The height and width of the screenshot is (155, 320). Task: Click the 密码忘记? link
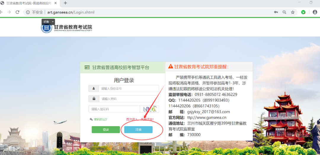100,119
